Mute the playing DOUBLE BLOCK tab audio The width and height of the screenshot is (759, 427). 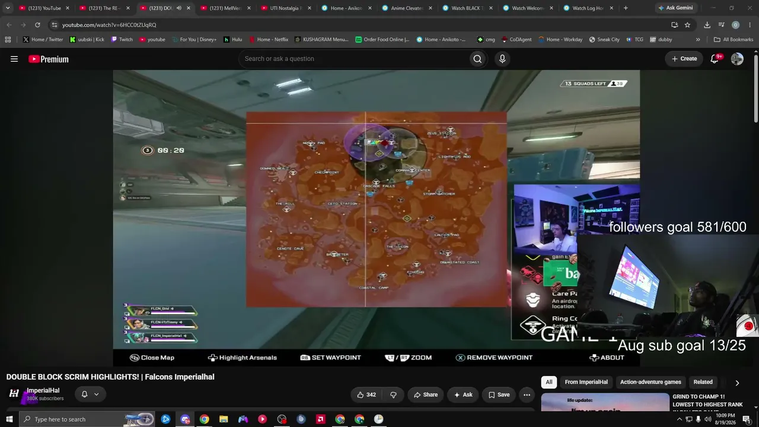[x=179, y=8]
